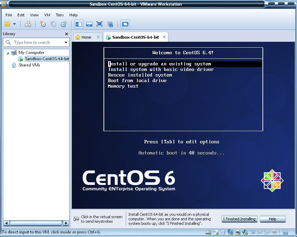Click the green-dot printer status icon
The width and height of the screenshot is (297, 237).
pyautogui.click(x=237, y=232)
